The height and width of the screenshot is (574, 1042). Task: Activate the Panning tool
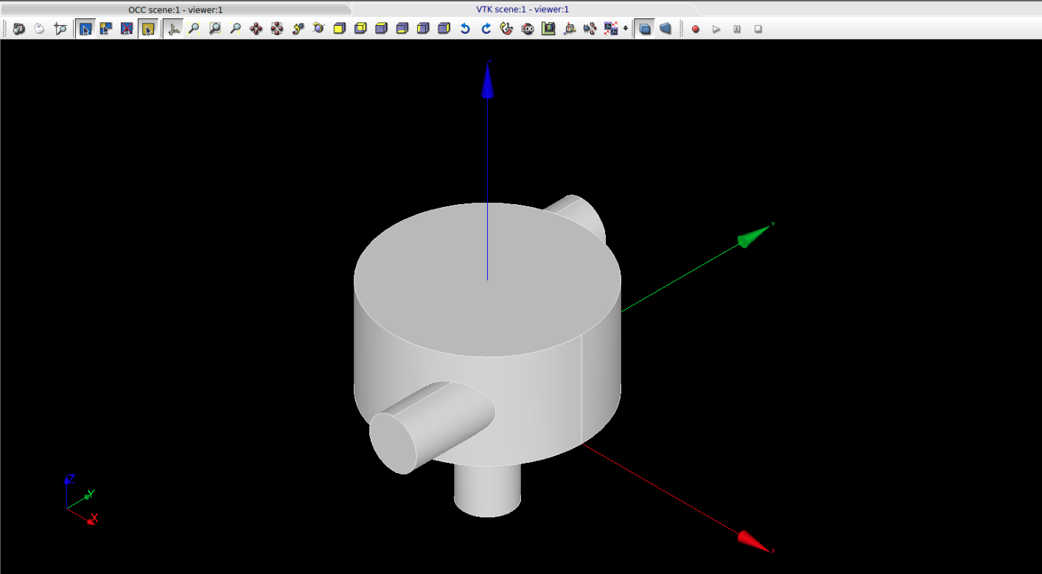tap(256, 29)
